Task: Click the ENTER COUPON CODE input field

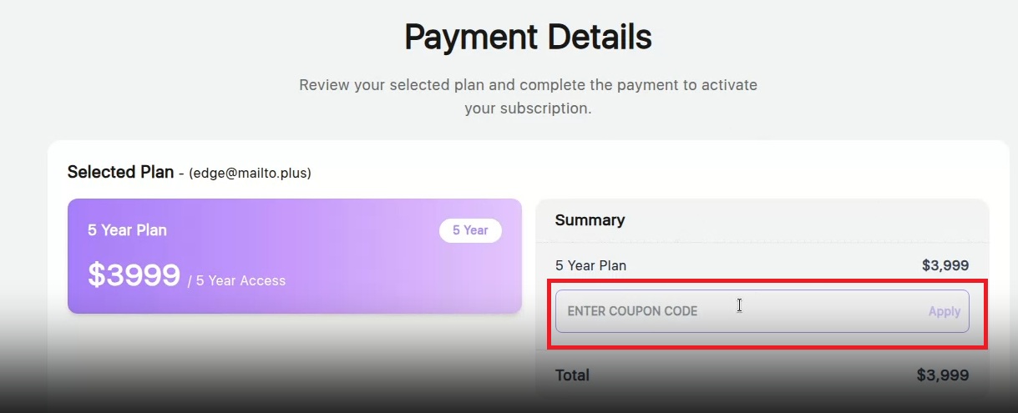Action: pyautogui.click(x=735, y=311)
